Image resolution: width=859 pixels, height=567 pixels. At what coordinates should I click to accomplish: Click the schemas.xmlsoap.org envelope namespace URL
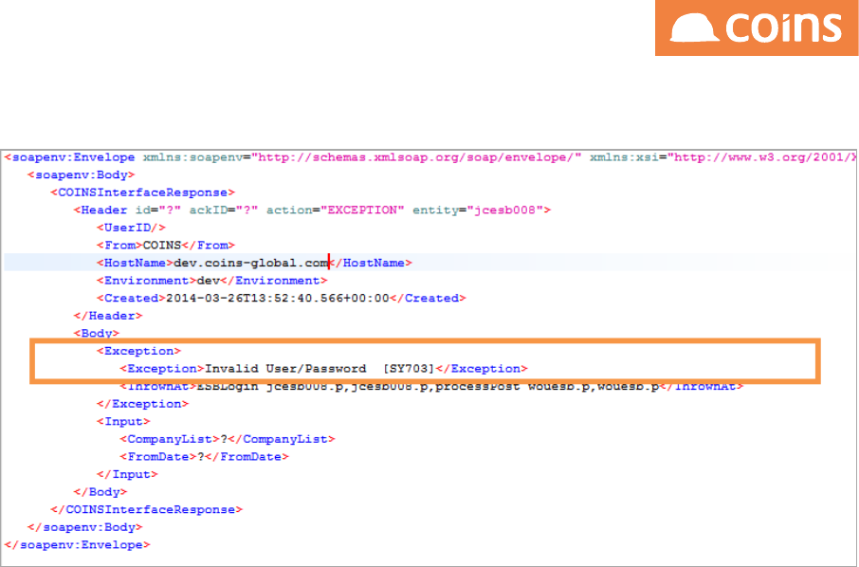click(x=416, y=157)
